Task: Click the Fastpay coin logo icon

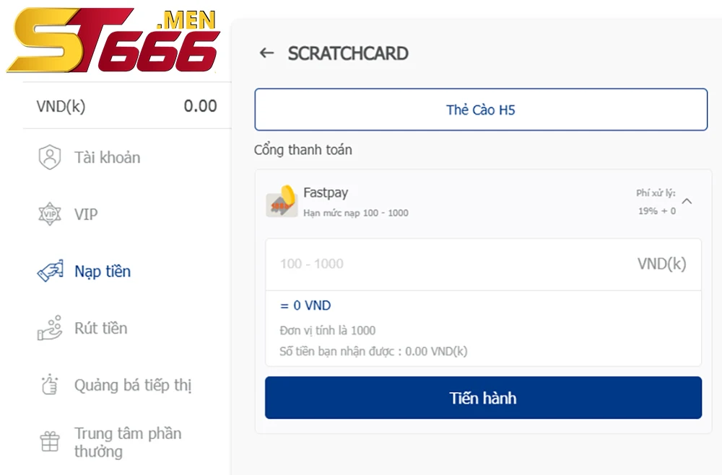Action: (x=282, y=201)
